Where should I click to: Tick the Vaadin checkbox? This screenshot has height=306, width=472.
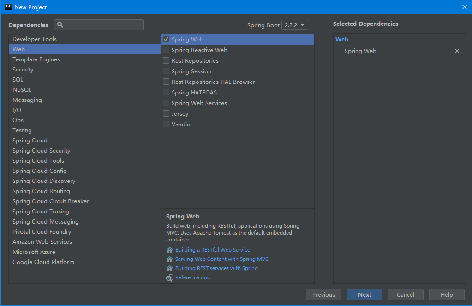166,124
